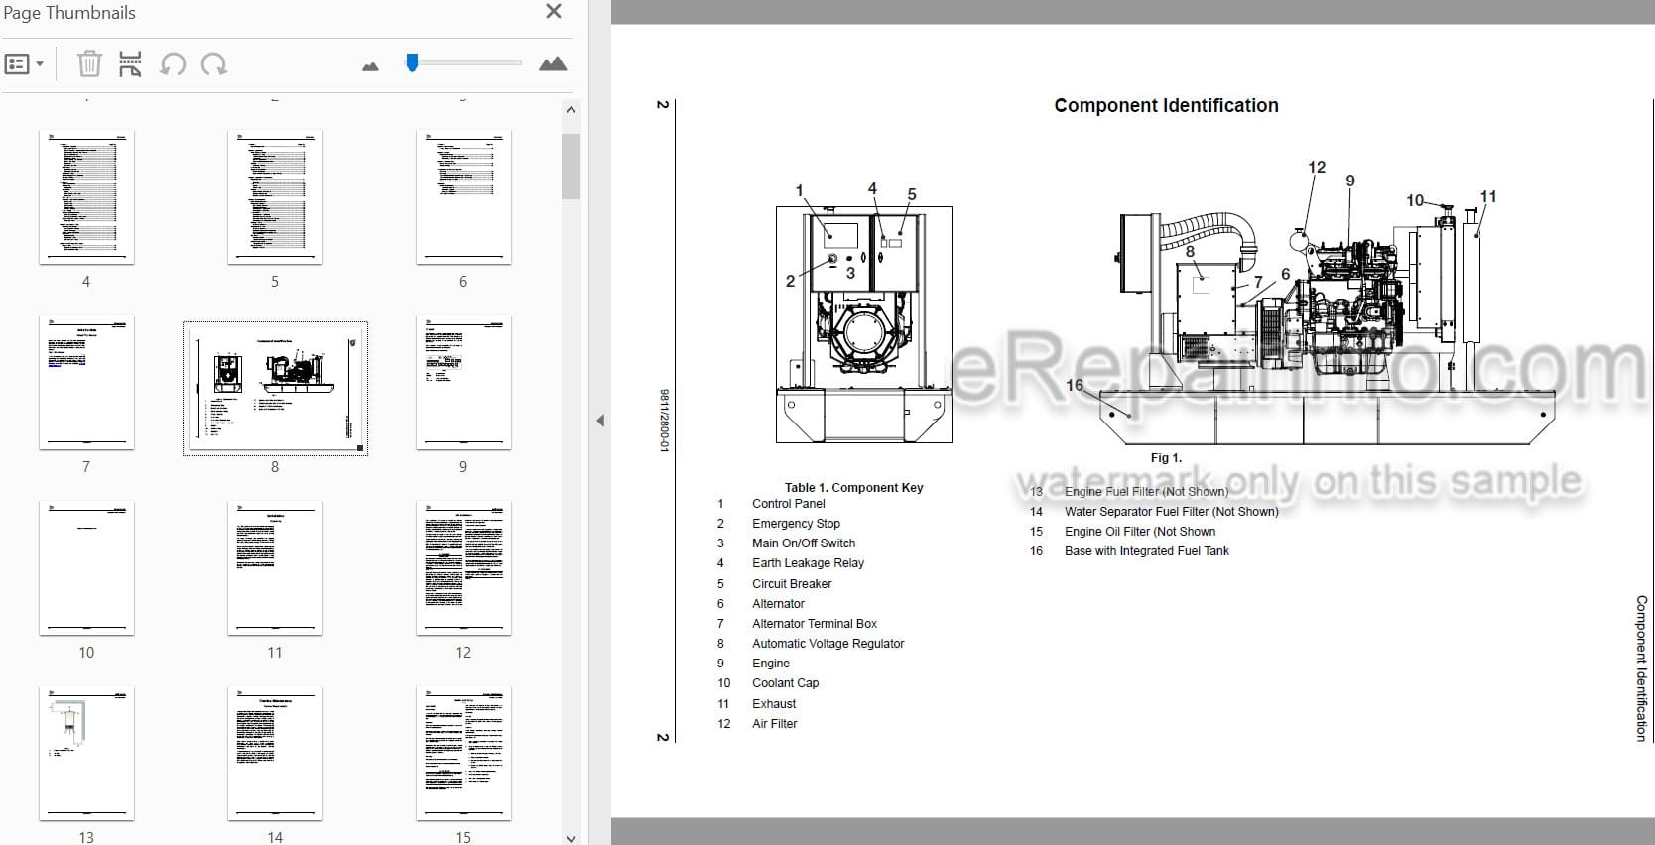Click 'Base with Integrated Fuel Tank'
Image resolution: width=1655 pixels, height=845 pixels.
tap(1146, 550)
